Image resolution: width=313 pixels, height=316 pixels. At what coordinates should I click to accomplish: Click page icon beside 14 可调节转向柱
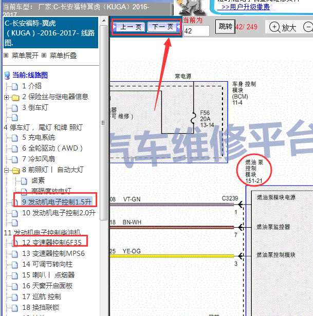point(15,265)
